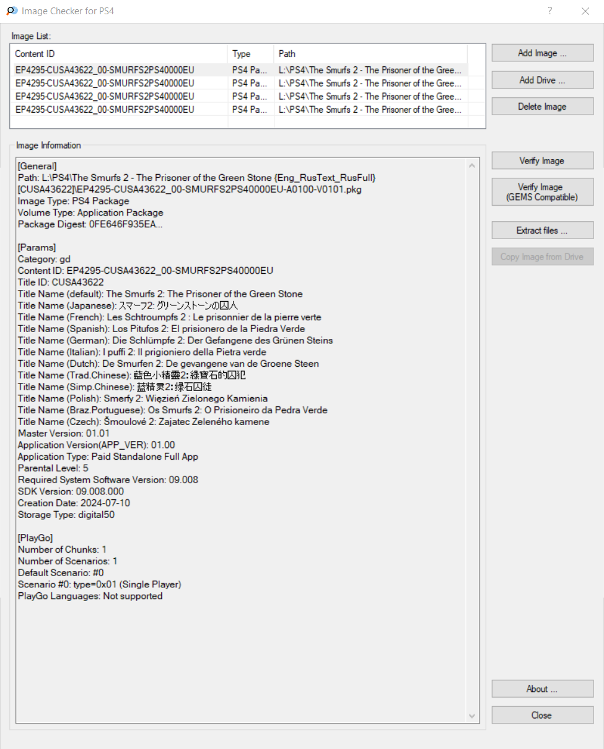
Task: Click the SDK Version: 09.008.000 line
Action: (x=71, y=491)
